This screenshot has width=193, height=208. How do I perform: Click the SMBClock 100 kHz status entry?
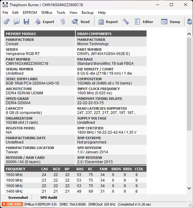click(x=102, y=204)
